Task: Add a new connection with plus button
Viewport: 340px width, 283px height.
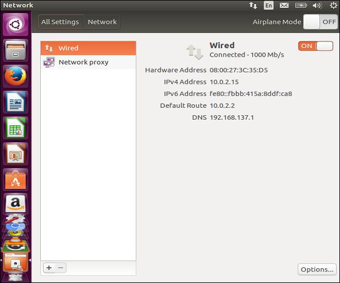Action: (49, 267)
